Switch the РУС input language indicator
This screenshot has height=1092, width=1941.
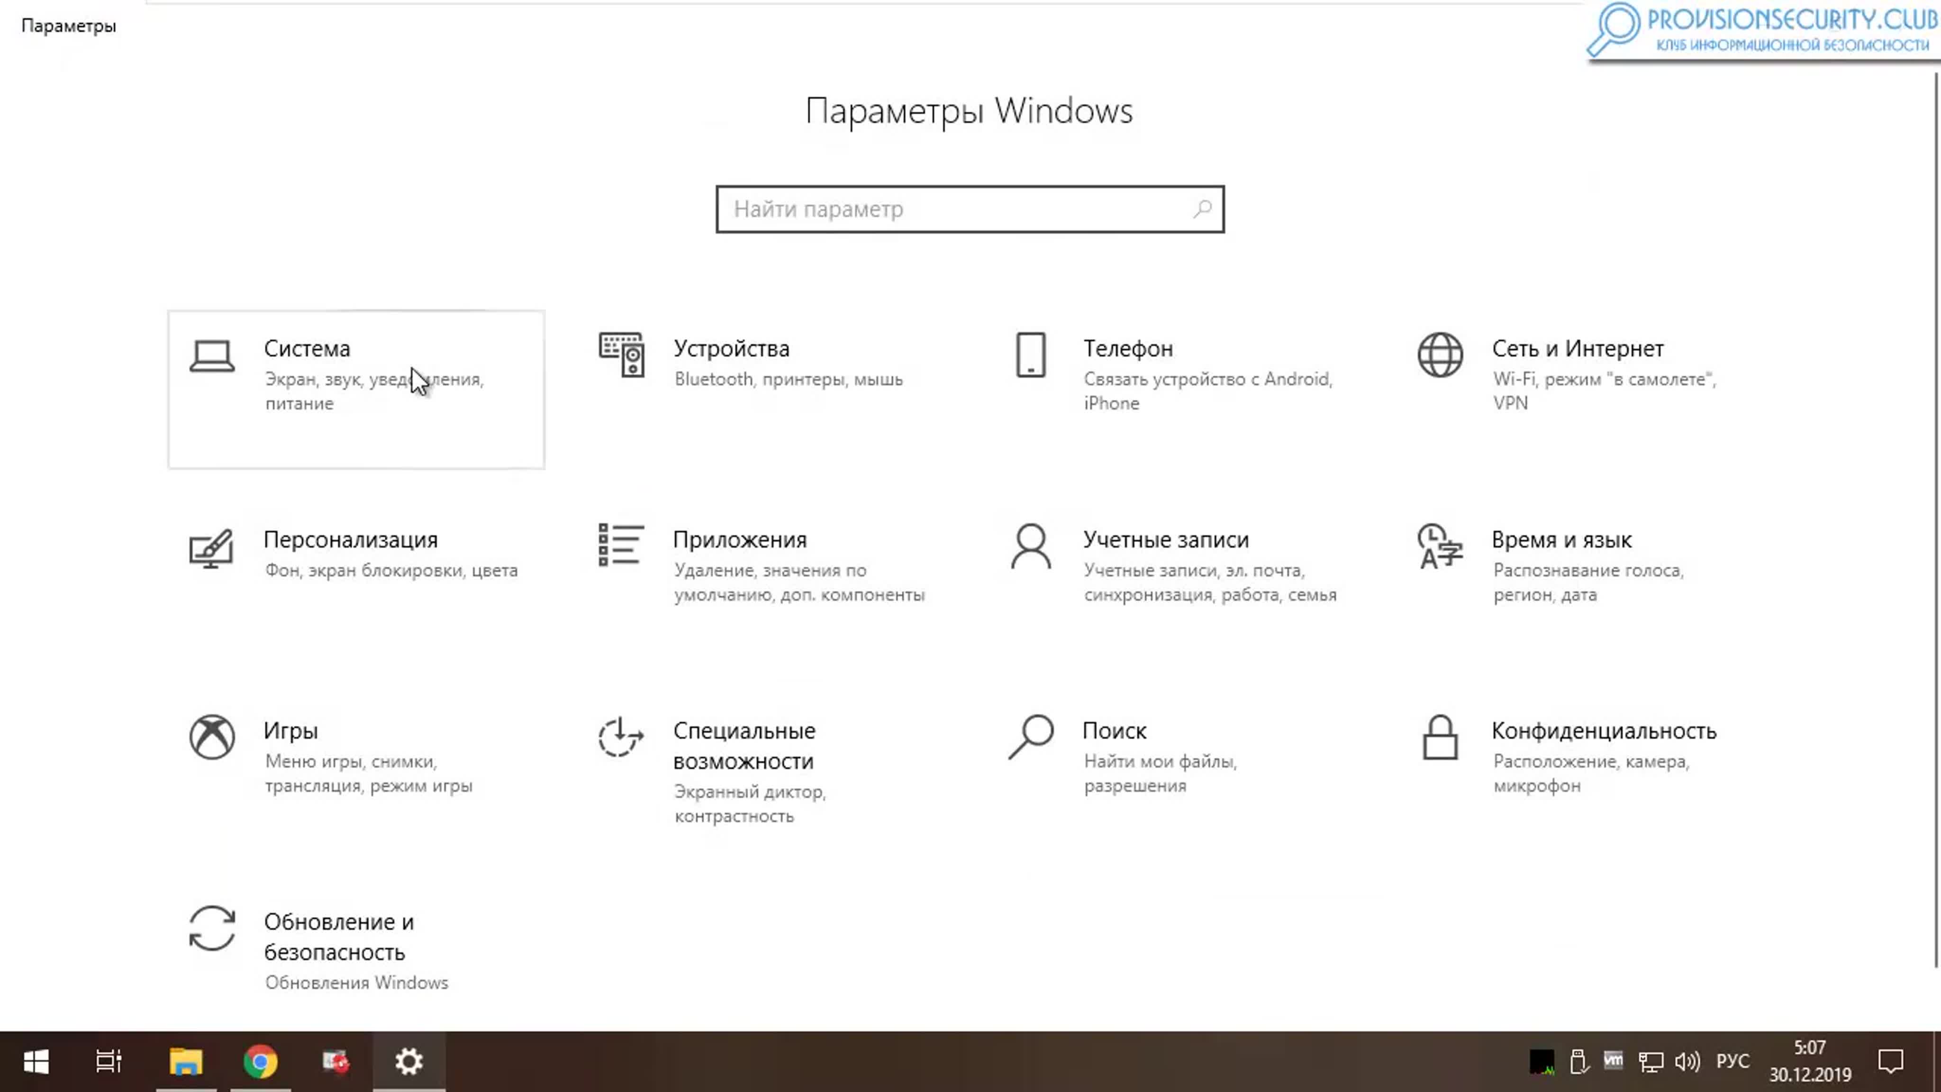point(1732,1062)
